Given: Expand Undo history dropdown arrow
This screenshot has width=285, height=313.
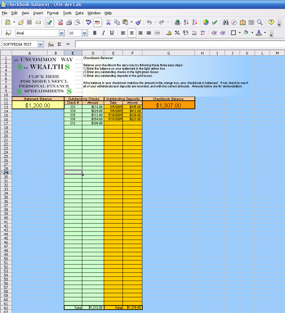Looking at the screenshot, I should 155,22.
